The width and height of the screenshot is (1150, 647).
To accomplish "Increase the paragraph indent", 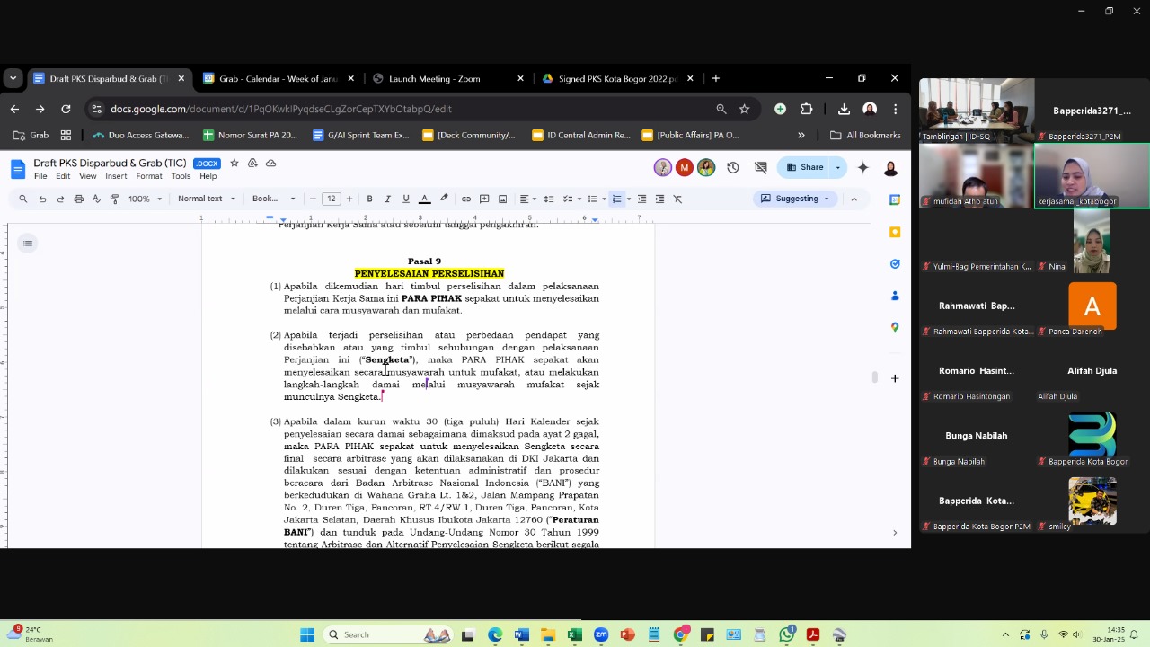I will pyautogui.click(x=659, y=199).
